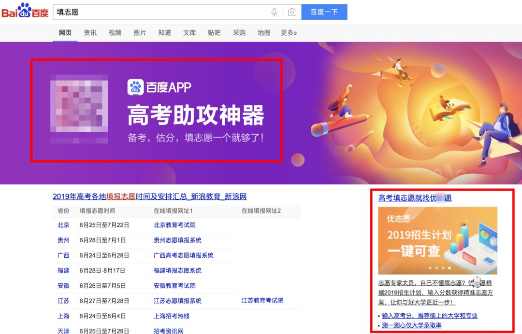Open 福建填报志愿系统 link
522x334 pixels.
click(177, 270)
